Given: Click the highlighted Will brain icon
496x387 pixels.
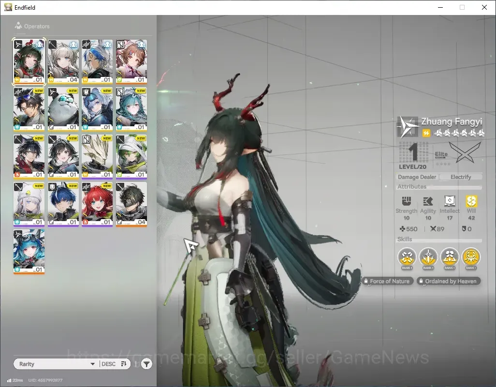Looking at the screenshot, I should [471, 201].
